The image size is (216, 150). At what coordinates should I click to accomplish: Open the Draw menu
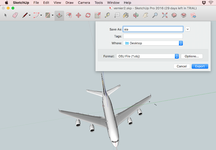click(70, 3)
